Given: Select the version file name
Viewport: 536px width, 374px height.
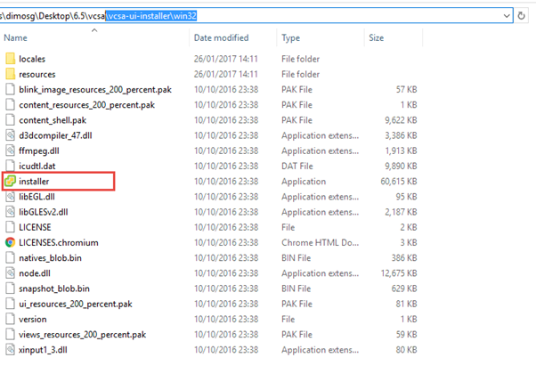Looking at the screenshot, I should (32, 319).
